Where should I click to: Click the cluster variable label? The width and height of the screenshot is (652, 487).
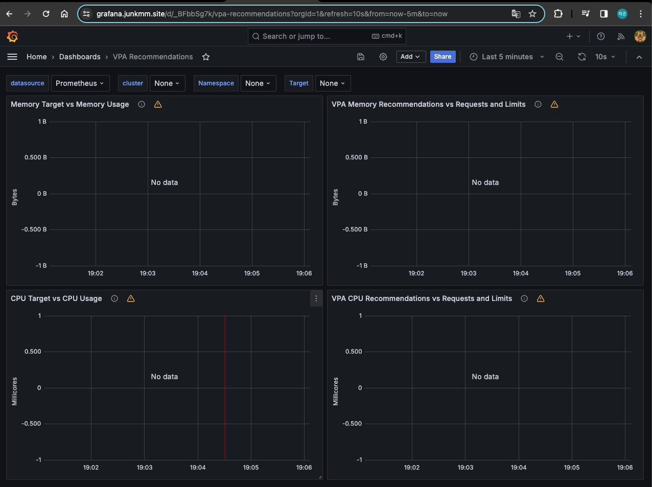[133, 83]
